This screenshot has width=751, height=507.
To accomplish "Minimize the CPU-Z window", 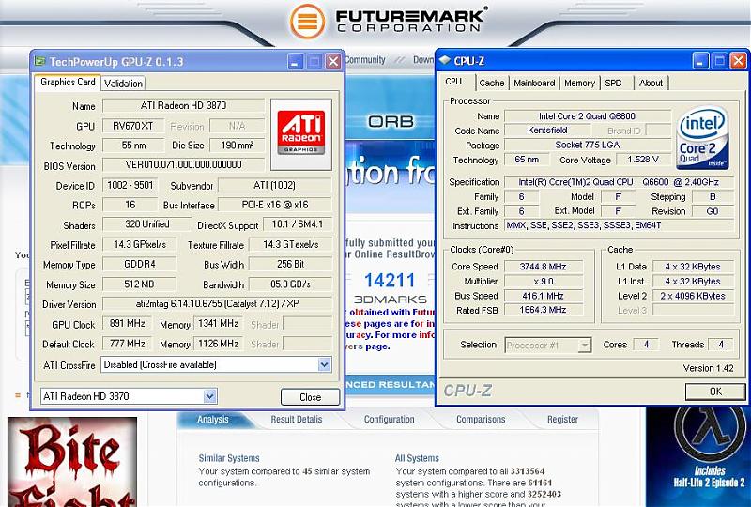I will tap(700, 61).
